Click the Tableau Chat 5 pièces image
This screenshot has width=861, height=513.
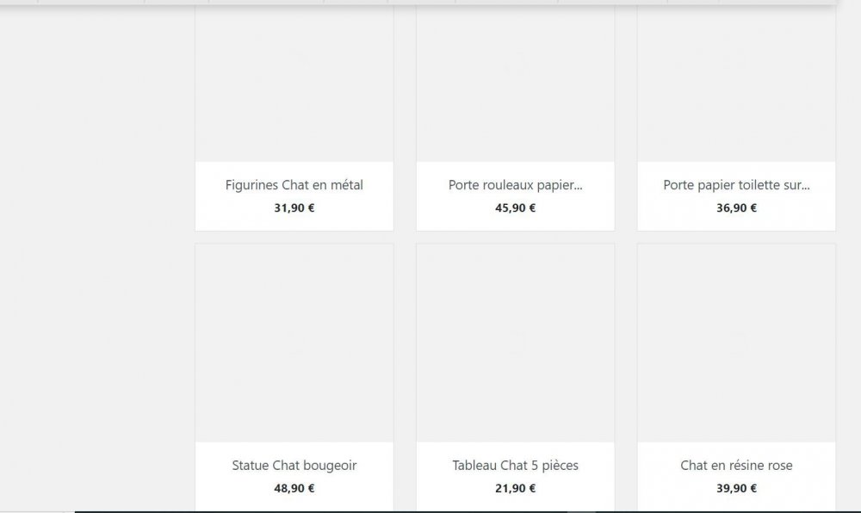(515, 344)
